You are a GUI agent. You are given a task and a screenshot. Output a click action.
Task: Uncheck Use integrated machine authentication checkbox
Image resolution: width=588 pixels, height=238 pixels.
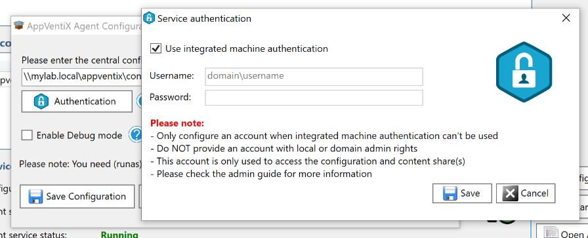pos(156,49)
